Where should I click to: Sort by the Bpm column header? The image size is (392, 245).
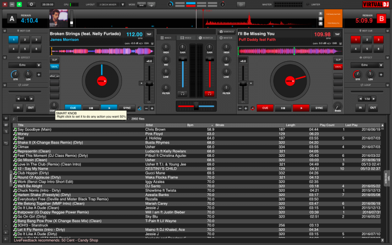200,125
